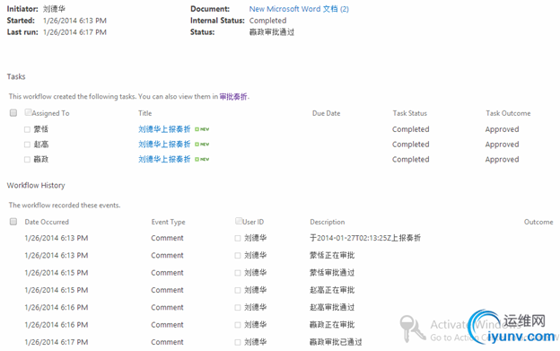The image size is (560, 351).
Task: Toggle the small checkbox next to Assigned To
Action: [x=28, y=112]
